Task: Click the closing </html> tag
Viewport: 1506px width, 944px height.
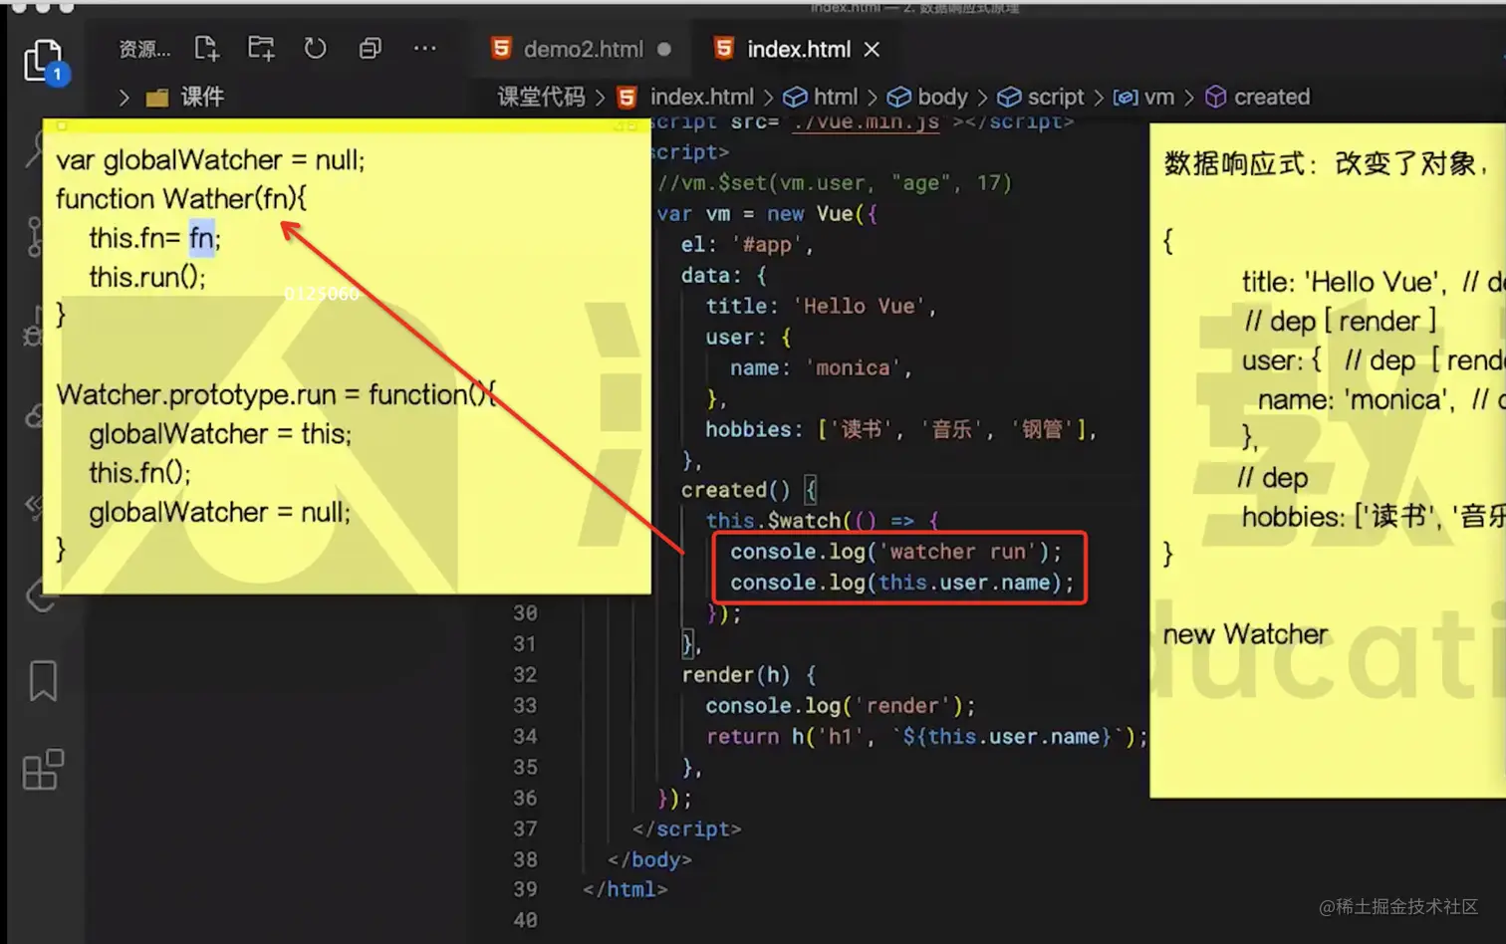Action: click(626, 889)
